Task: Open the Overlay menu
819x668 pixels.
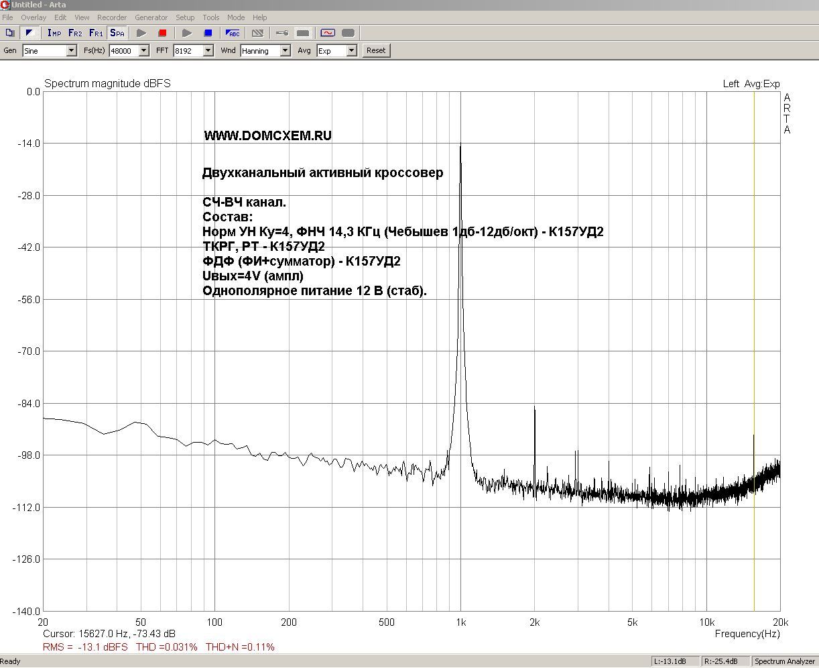Action: click(34, 17)
